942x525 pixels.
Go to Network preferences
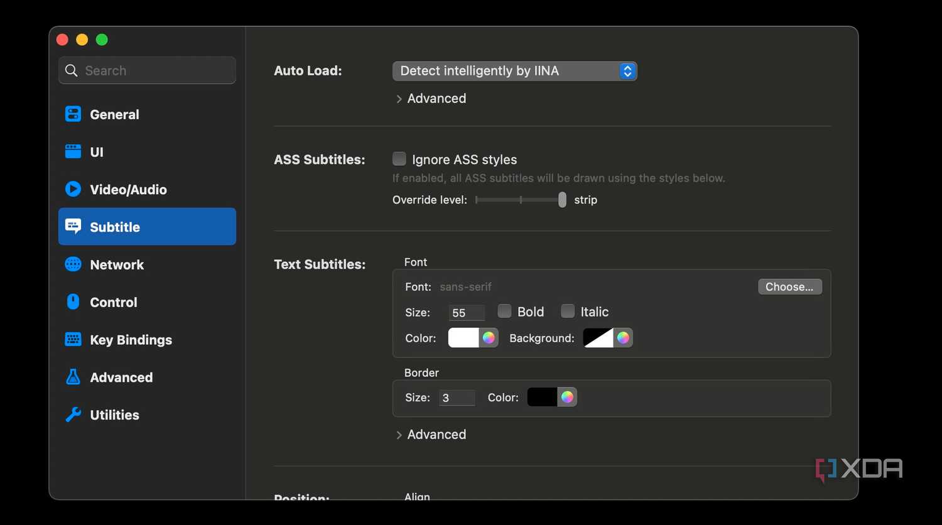pyautogui.click(x=147, y=264)
